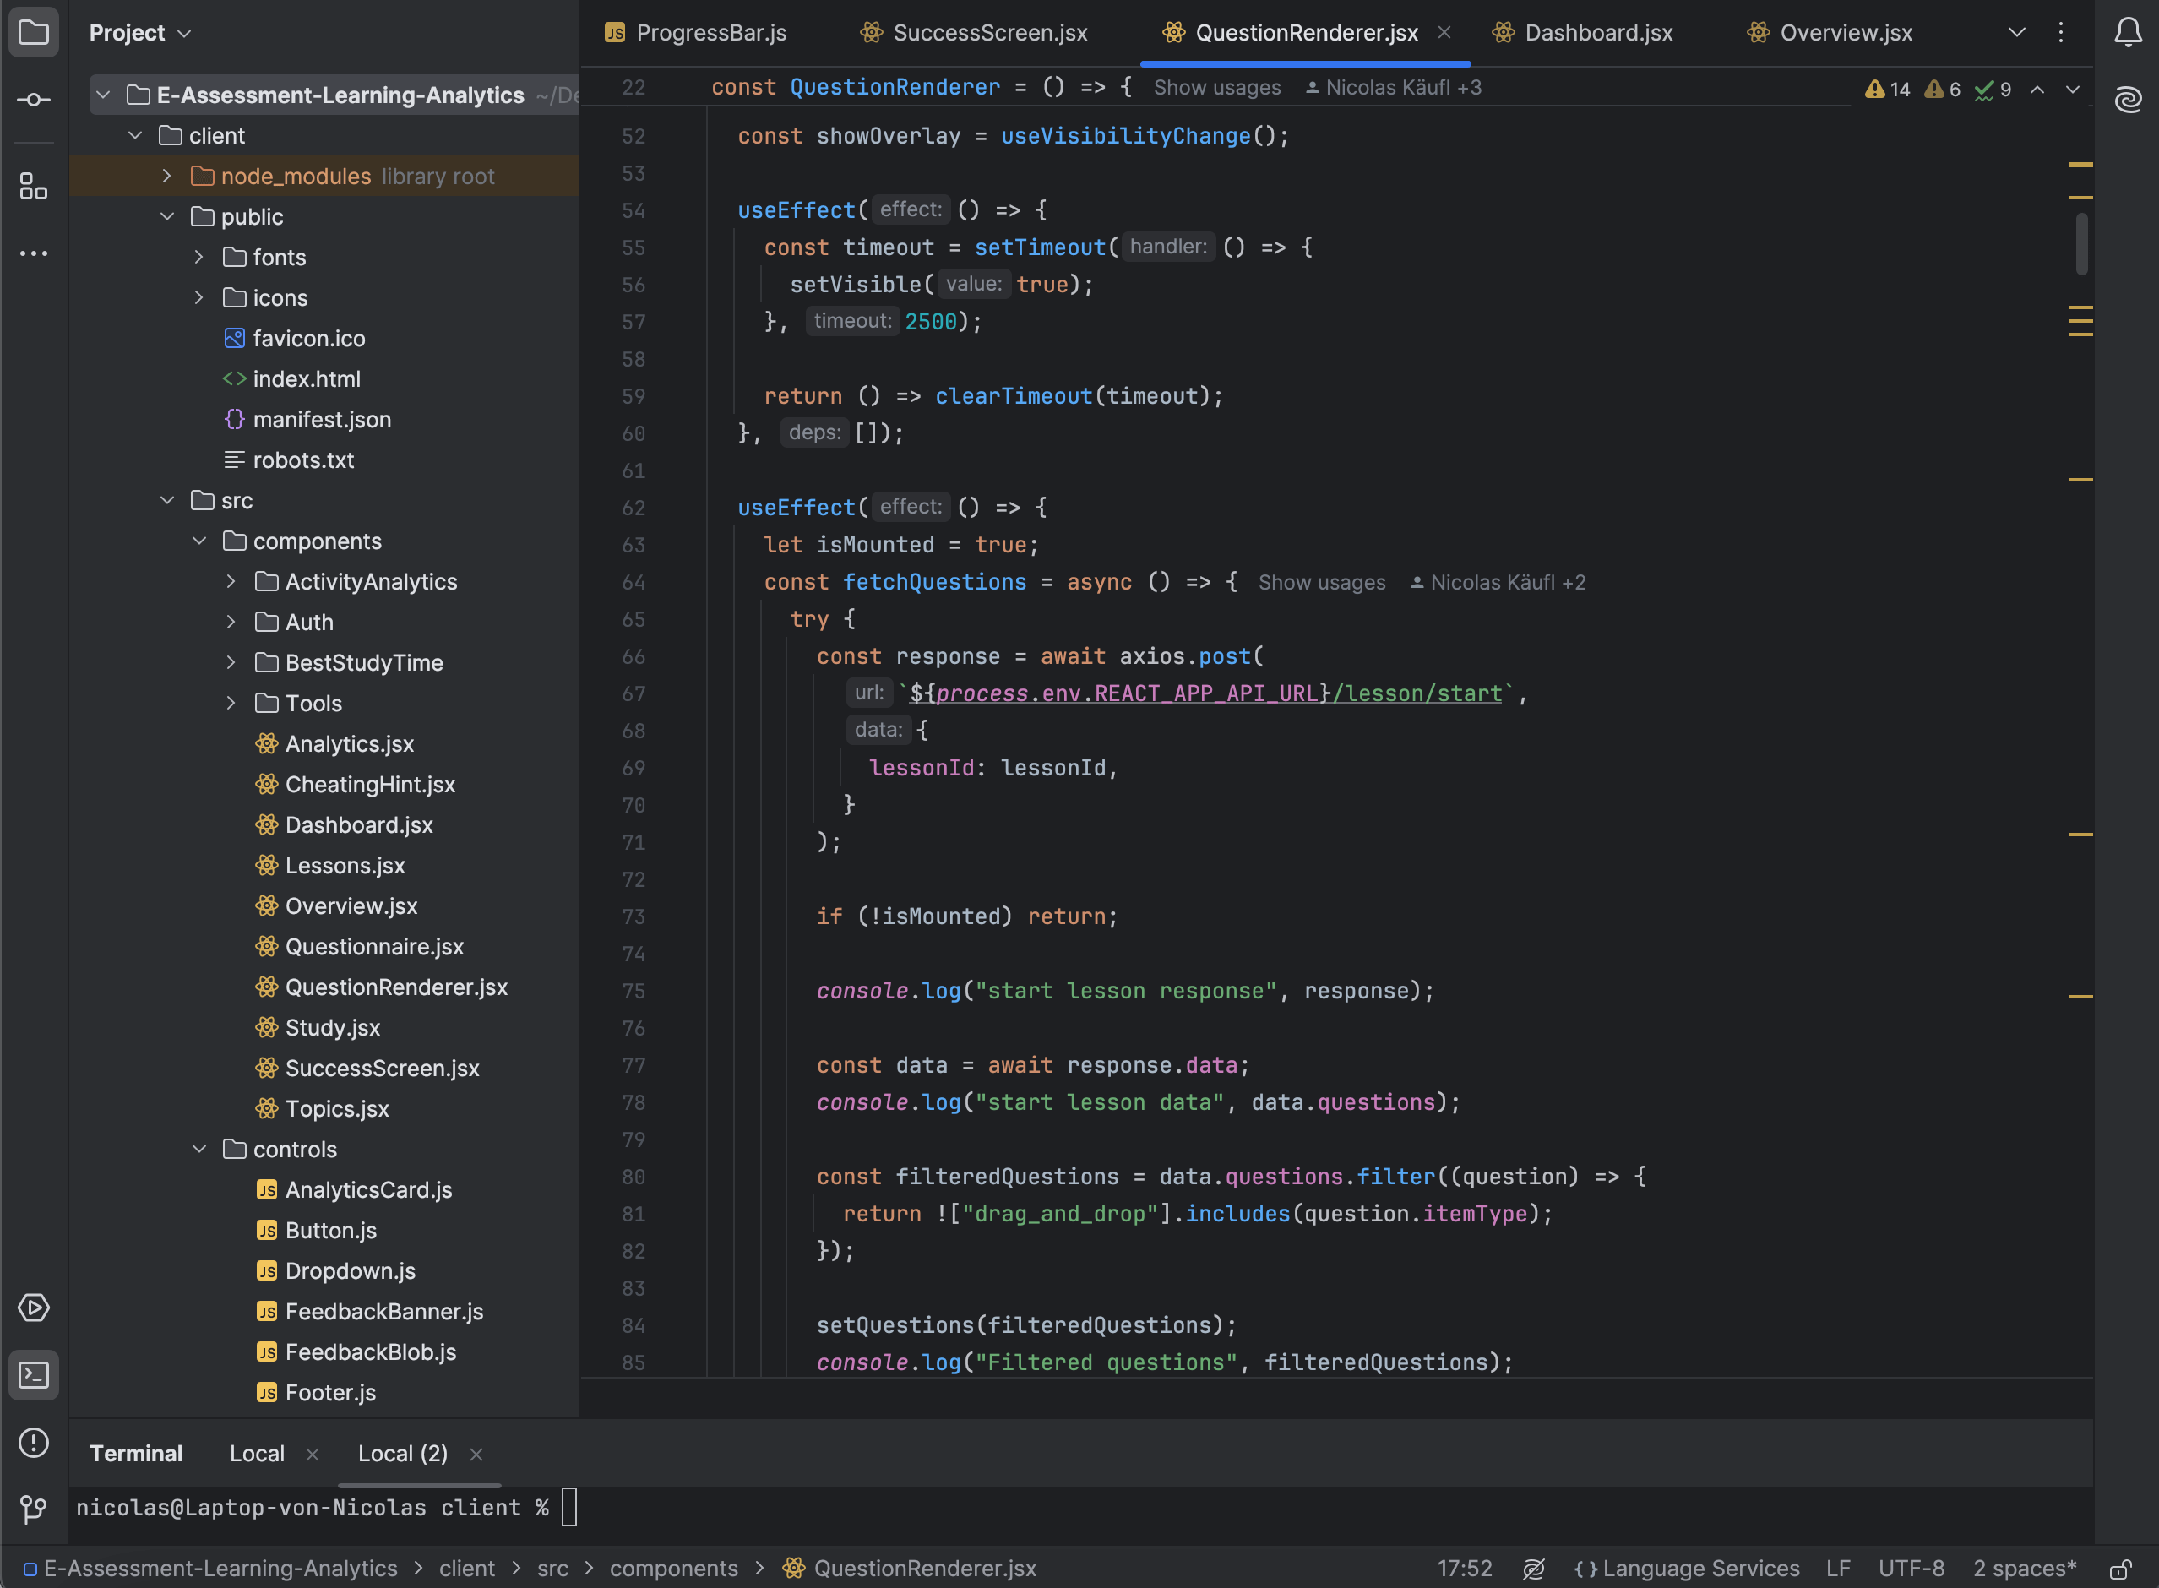Collapse the components folder
The image size is (2159, 1588).
point(198,541)
